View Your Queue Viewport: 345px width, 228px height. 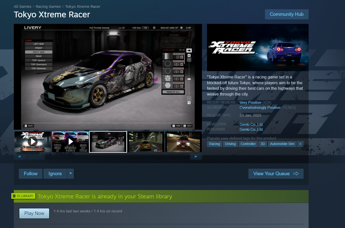pos(276,174)
